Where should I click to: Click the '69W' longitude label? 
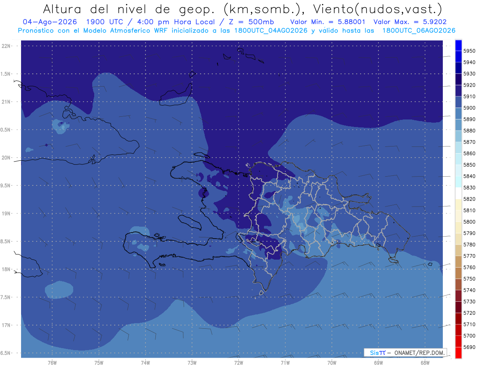[x=378, y=363]
